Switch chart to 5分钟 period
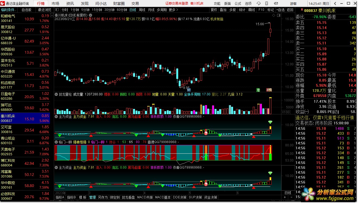 [86, 10]
